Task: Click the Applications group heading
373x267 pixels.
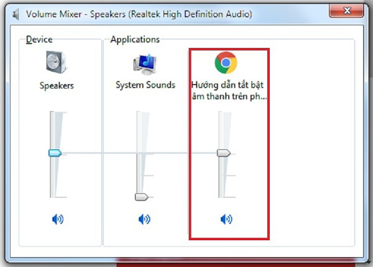Action: [x=135, y=39]
